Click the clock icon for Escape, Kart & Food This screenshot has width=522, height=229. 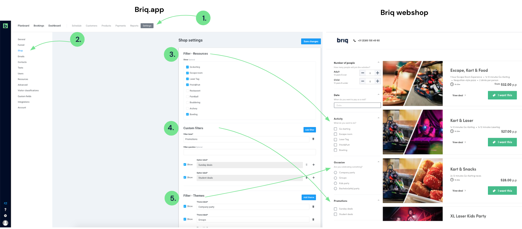452,84
